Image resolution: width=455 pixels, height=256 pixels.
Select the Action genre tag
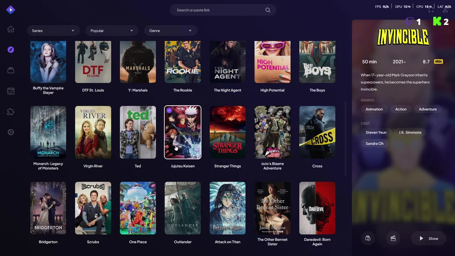401,109
